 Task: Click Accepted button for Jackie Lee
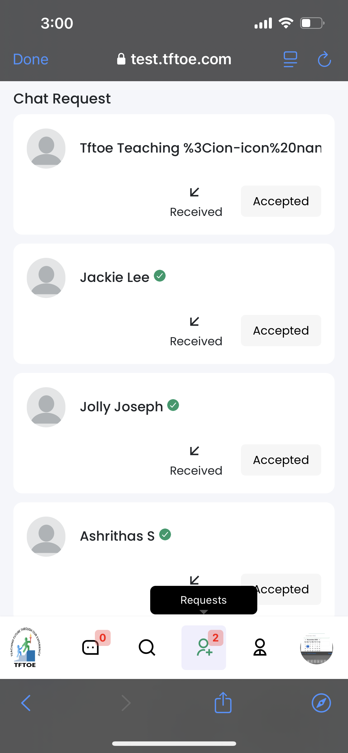click(x=281, y=331)
